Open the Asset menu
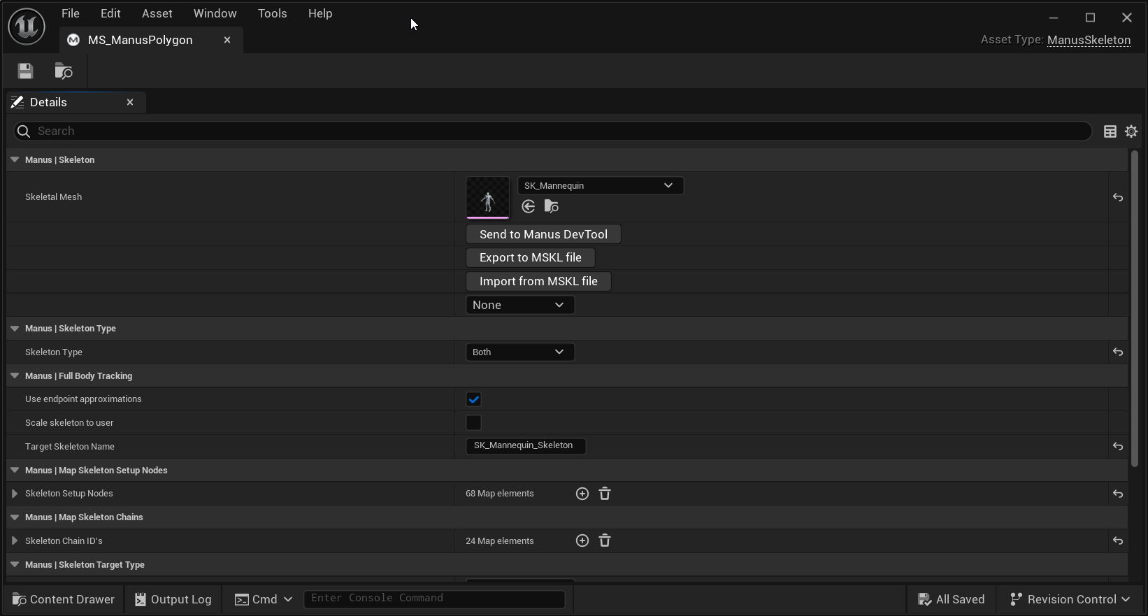The image size is (1148, 616). pos(157,13)
